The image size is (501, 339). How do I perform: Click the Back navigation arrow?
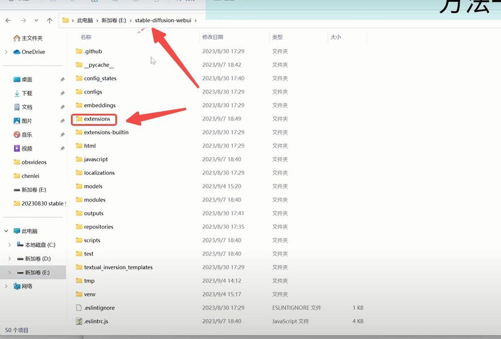pyautogui.click(x=9, y=21)
